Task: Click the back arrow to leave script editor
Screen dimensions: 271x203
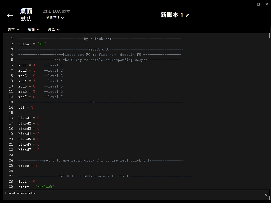Action: 10,15
